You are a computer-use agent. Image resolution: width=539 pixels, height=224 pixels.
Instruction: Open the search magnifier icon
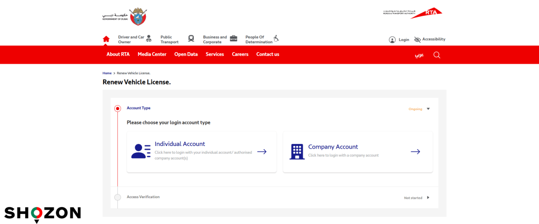[x=436, y=55]
